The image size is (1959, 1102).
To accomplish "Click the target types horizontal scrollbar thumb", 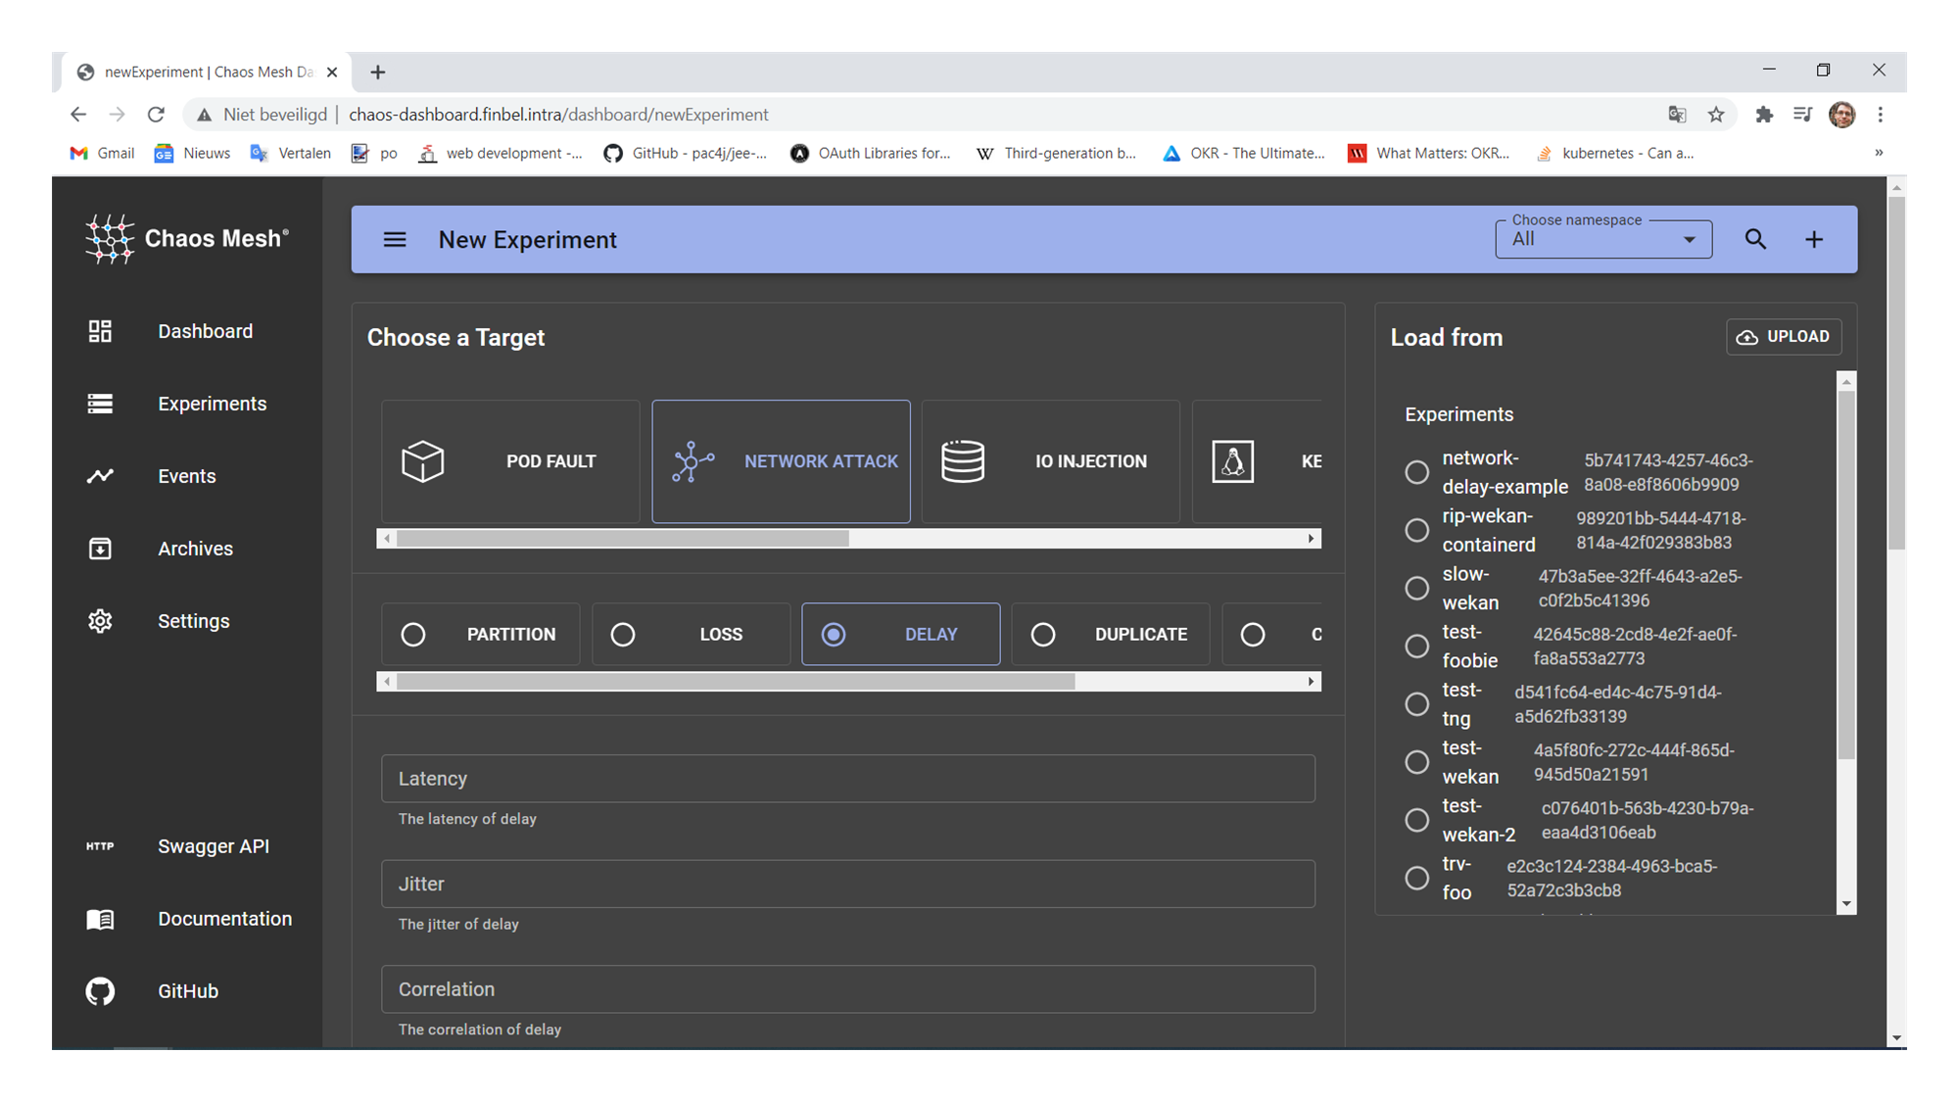I will (623, 539).
